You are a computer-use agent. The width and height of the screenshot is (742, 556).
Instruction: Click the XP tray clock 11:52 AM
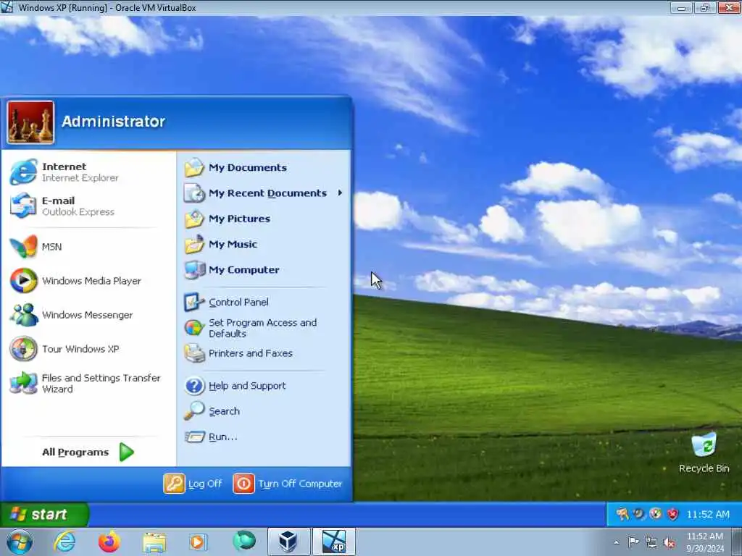708,515
